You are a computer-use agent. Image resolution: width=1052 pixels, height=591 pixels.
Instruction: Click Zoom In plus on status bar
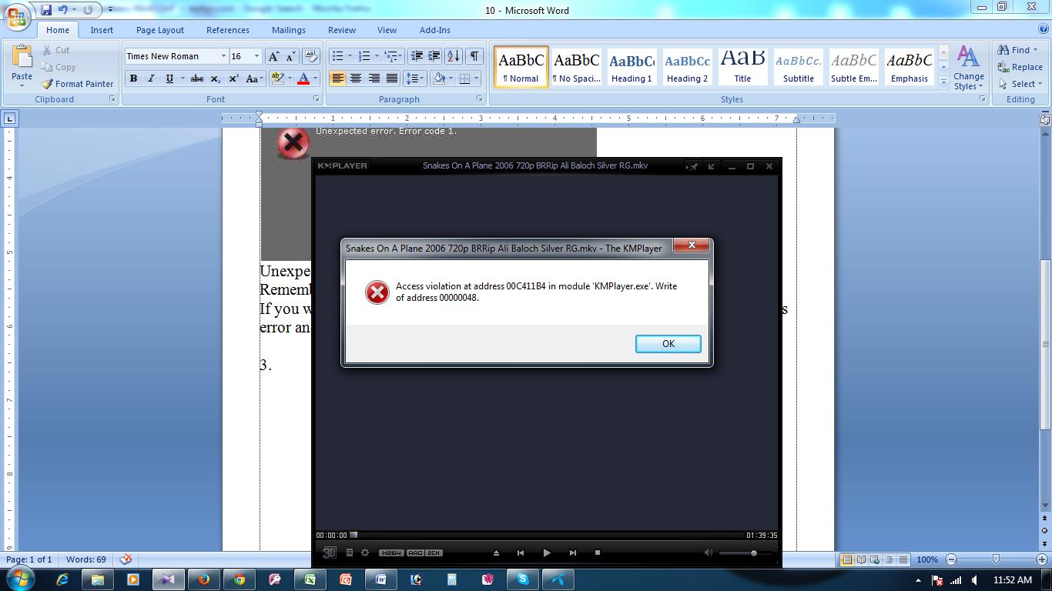tap(1041, 559)
